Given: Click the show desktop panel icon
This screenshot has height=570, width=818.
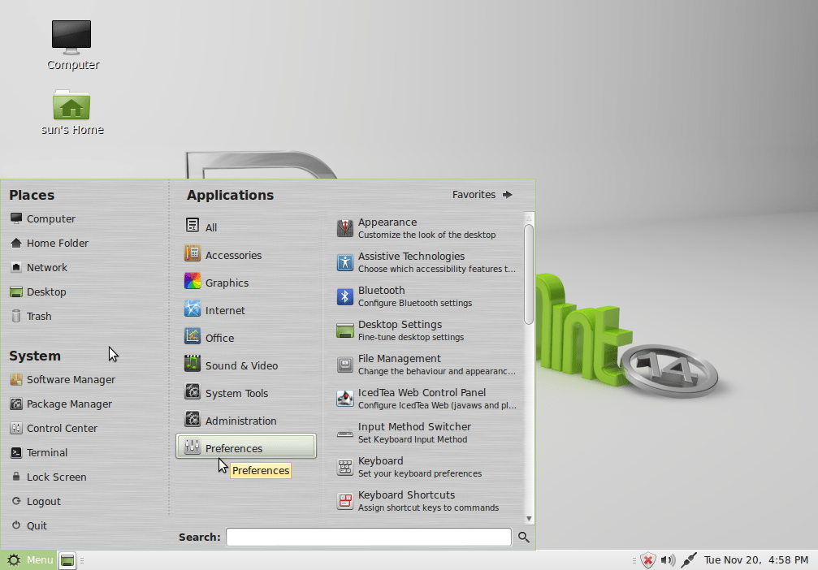Looking at the screenshot, I should coord(67,560).
